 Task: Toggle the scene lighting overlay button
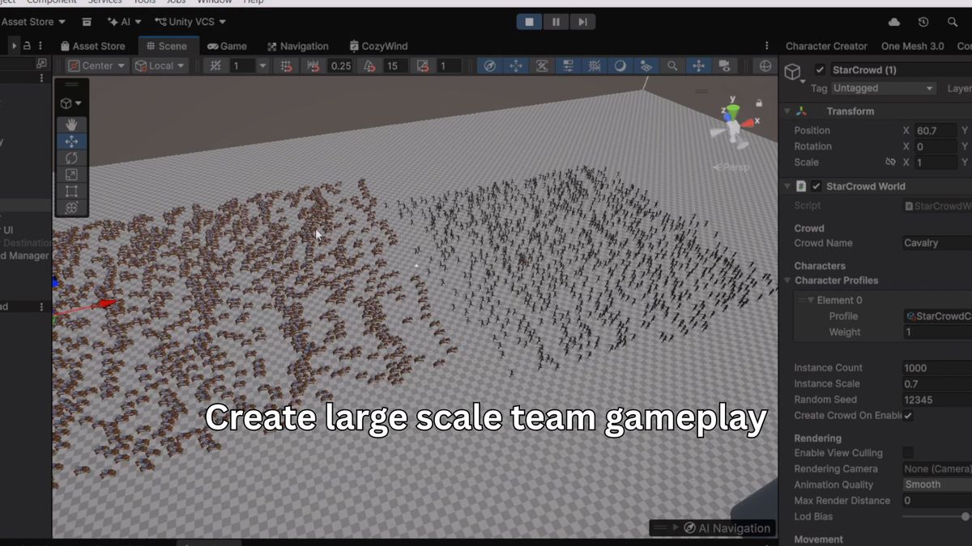(x=541, y=66)
